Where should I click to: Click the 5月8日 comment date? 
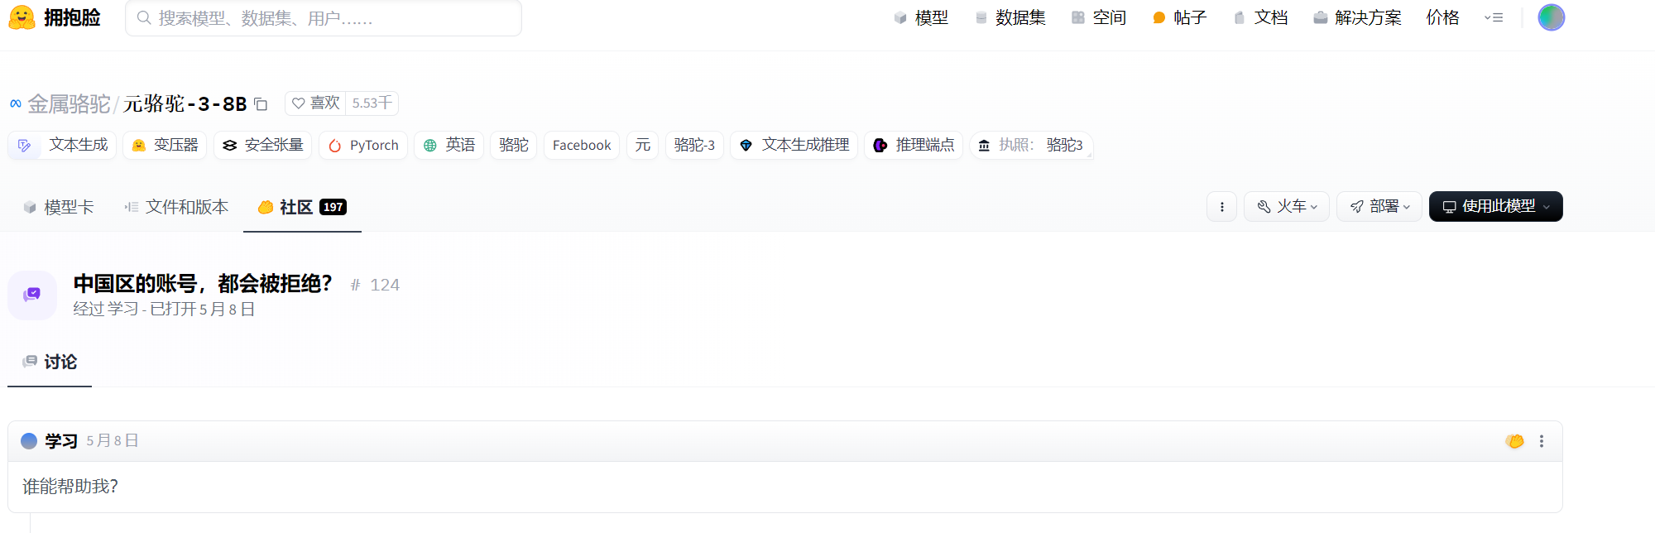click(x=113, y=441)
